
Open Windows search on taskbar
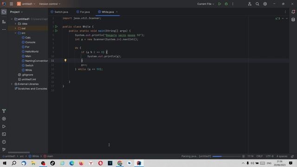[x=14, y=163]
